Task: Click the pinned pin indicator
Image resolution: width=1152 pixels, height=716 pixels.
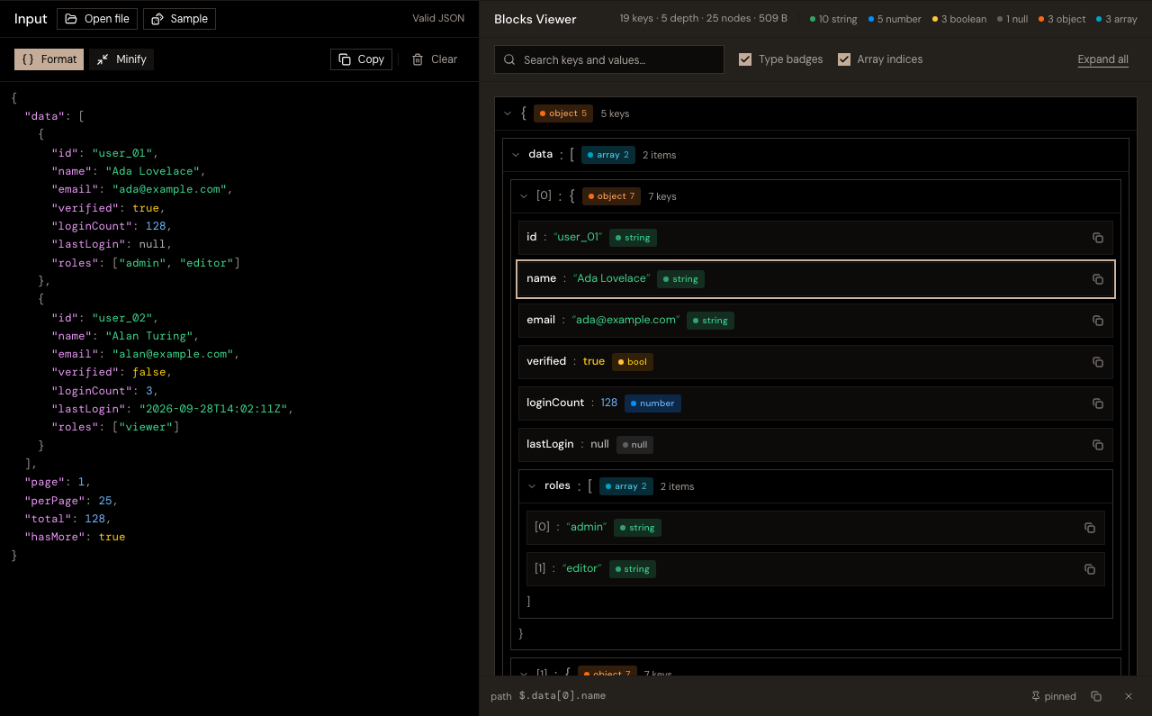Action: [1053, 696]
